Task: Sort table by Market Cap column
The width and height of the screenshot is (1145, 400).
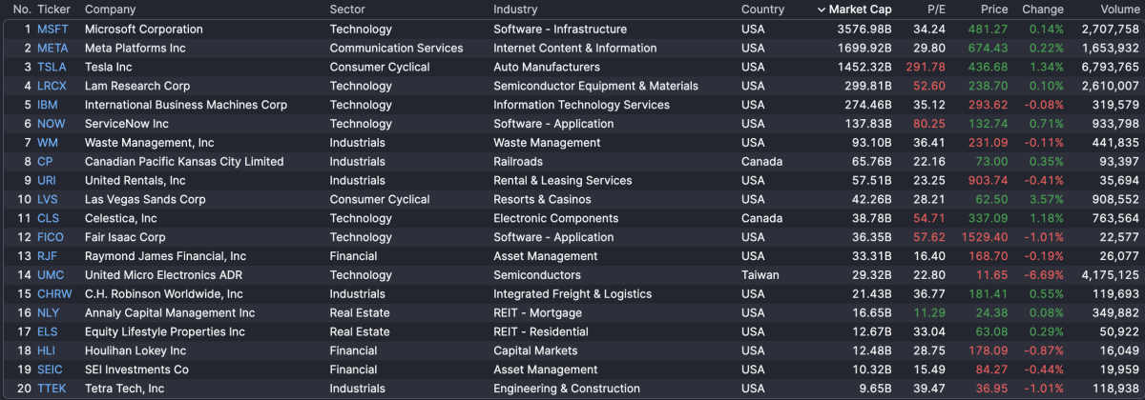Action: pyautogui.click(x=860, y=10)
